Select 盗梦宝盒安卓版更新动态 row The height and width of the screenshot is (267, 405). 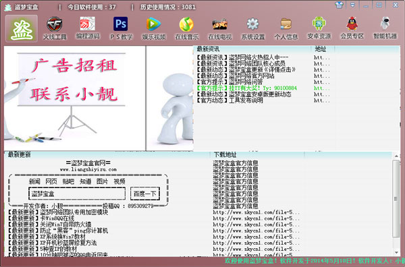pos(244,94)
